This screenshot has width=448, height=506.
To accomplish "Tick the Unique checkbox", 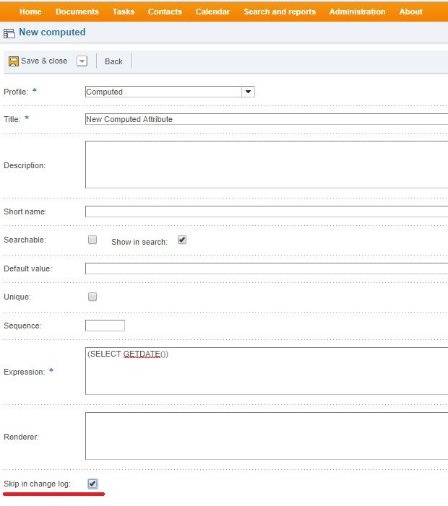I will point(92,297).
